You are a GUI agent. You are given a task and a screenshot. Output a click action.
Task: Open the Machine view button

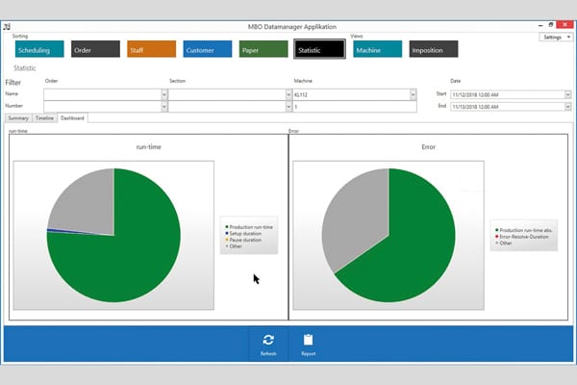377,49
